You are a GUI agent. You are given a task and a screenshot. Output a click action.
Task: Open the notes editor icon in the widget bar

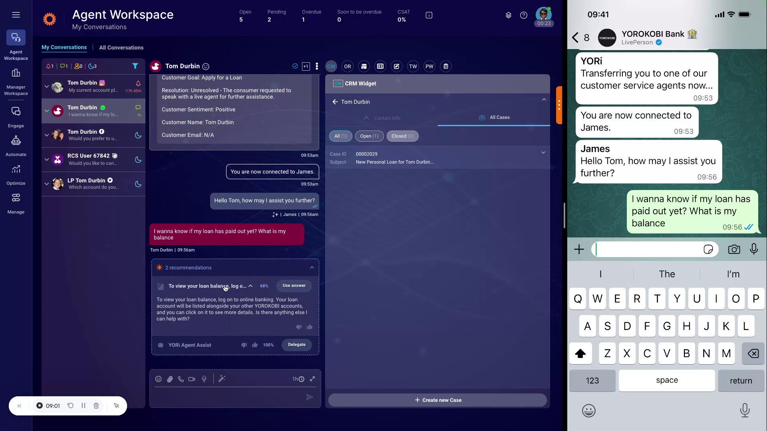click(x=396, y=66)
